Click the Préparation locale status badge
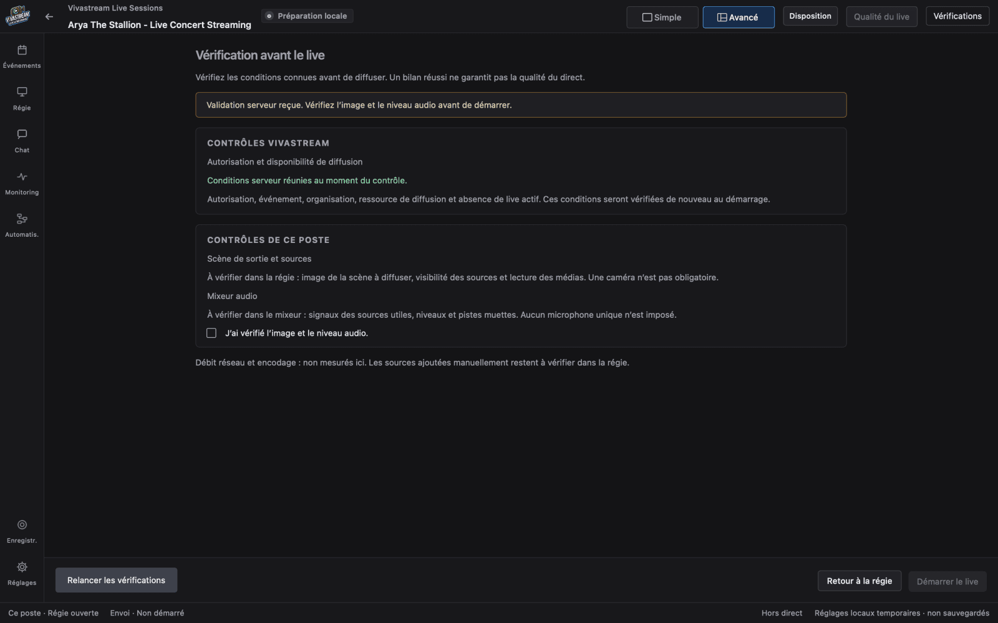Screen dimensions: 998x623 pyautogui.click(x=308, y=16)
